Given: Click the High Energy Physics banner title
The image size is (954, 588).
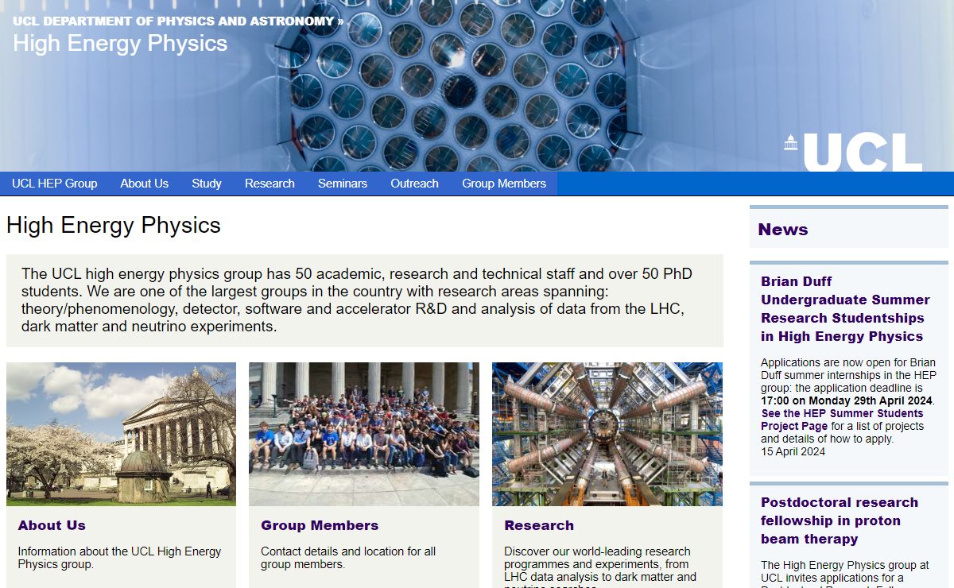Looking at the screenshot, I should (120, 44).
